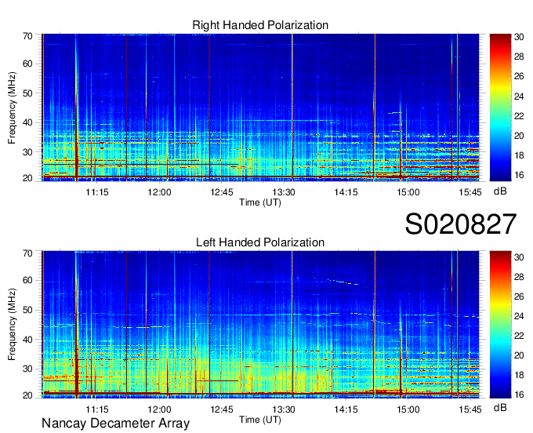Viewport: 533px width, 433px height.
Task: Click the bottom colorbar's 30 dB label
Action: (x=519, y=257)
